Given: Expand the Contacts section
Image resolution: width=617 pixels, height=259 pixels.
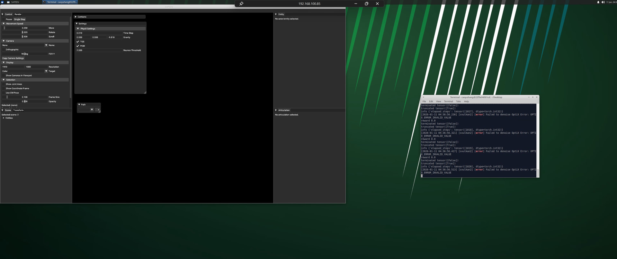Looking at the screenshot, I should (x=76, y=17).
